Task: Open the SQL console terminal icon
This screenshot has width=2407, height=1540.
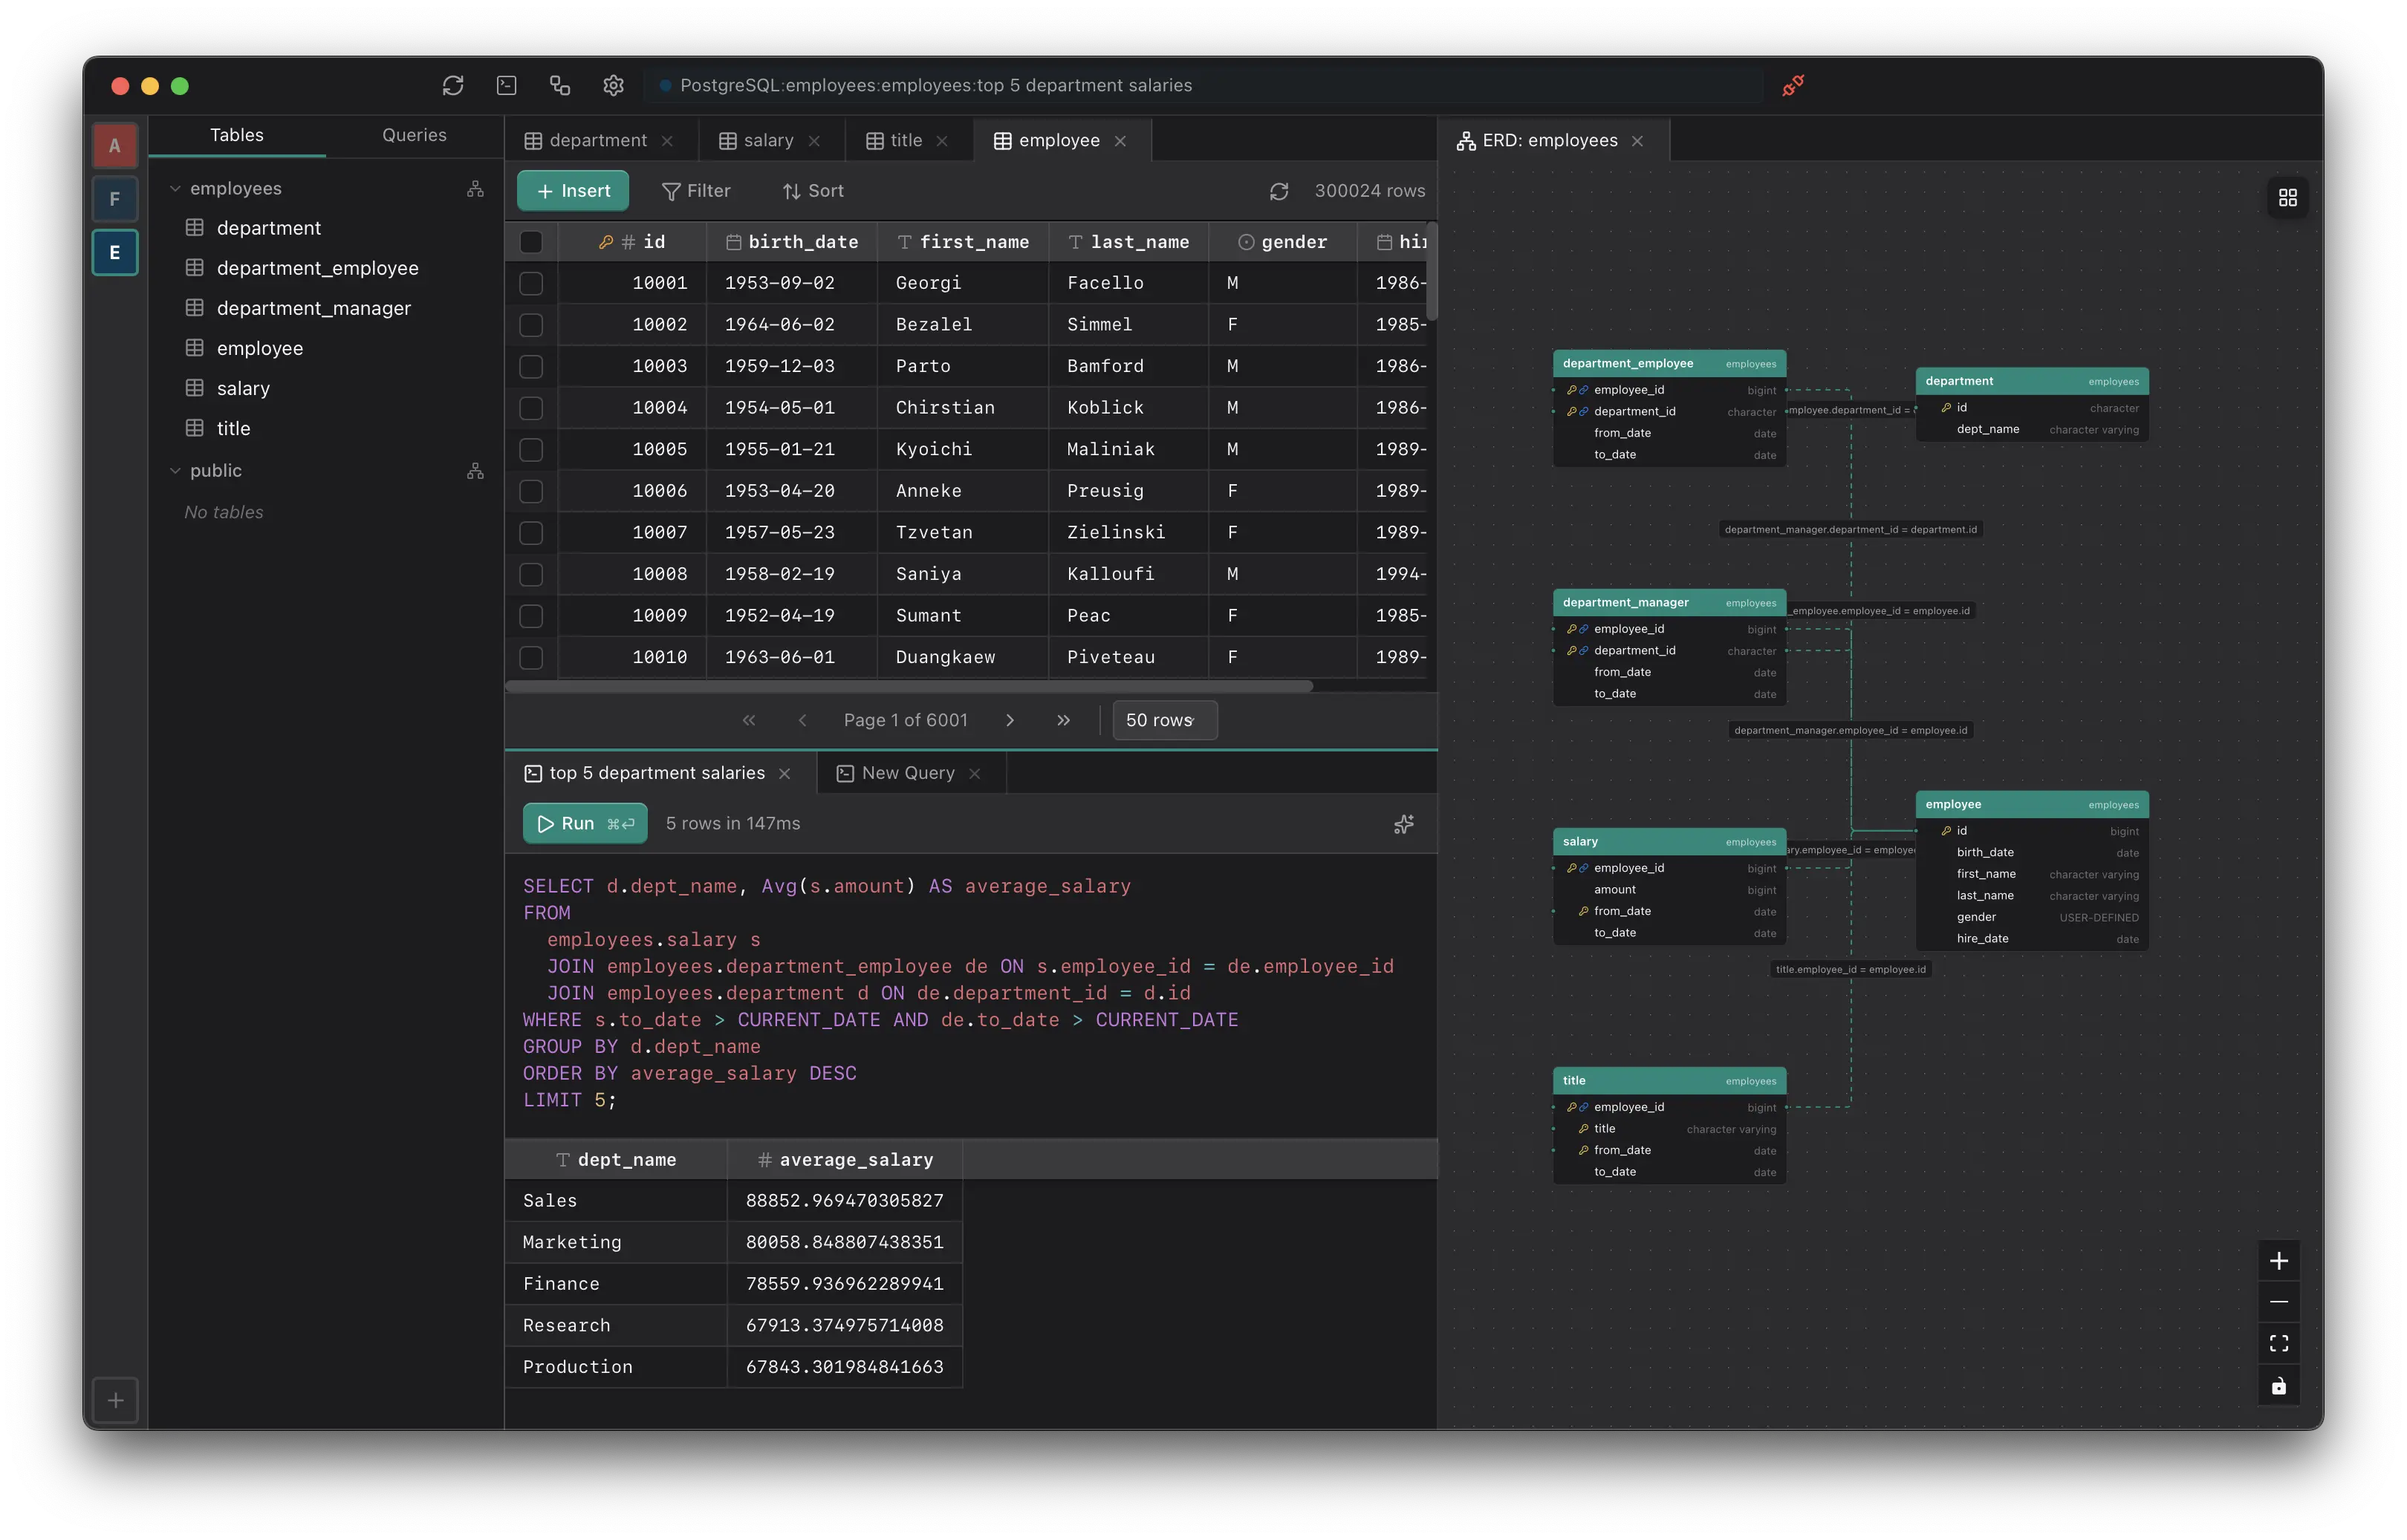Action: point(506,86)
